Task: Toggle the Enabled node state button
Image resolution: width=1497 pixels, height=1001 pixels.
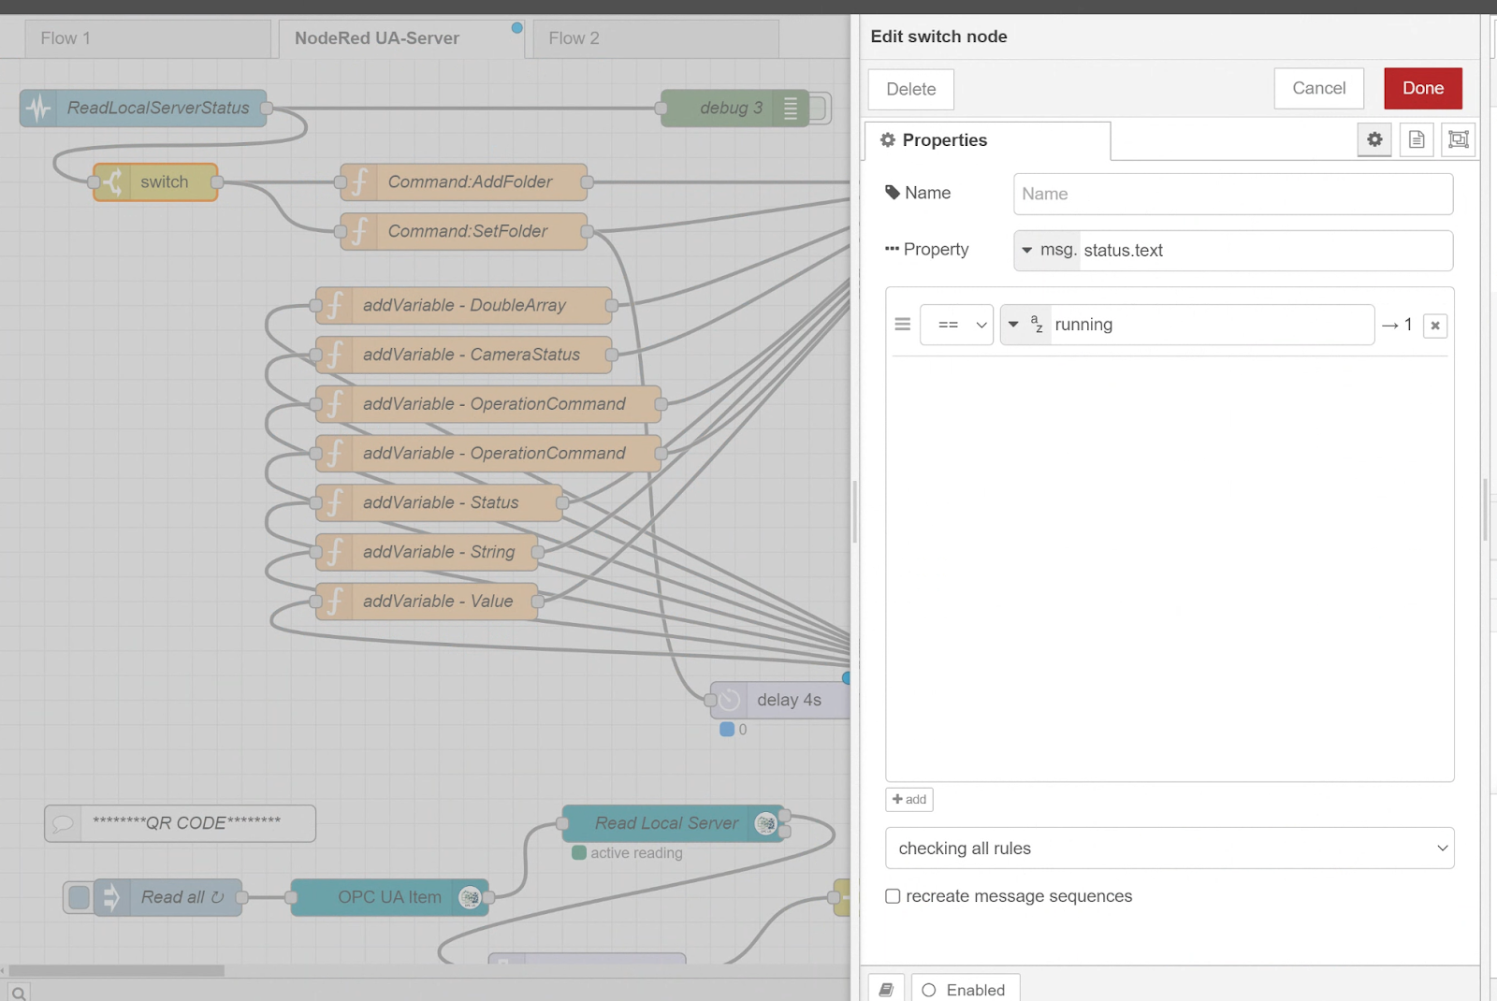Action: [x=965, y=990]
